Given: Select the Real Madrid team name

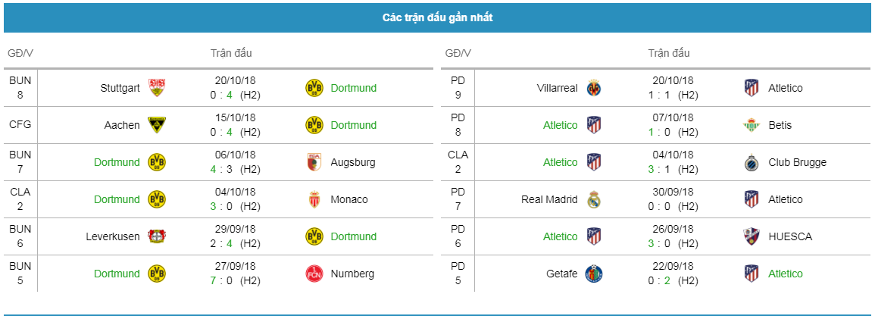Looking at the screenshot, I should coord(549,199).
